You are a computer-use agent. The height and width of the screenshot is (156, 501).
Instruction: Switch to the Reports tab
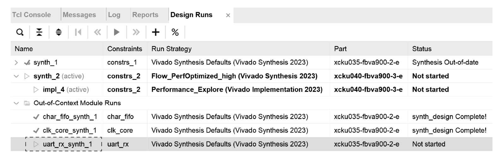[145, 15]
